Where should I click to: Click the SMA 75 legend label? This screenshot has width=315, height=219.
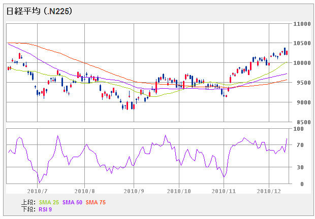pyautogui.click(x=96, y=202)
